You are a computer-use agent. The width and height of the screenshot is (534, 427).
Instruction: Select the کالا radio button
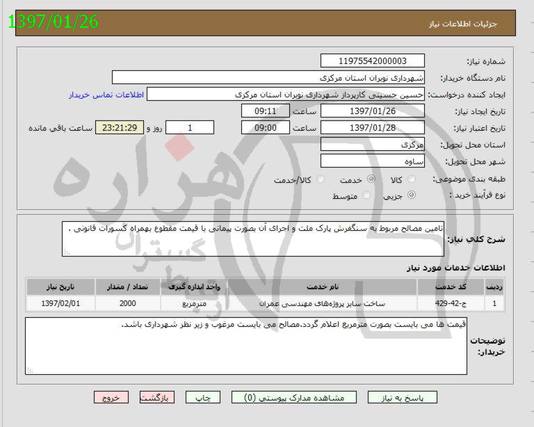point(412,179)
